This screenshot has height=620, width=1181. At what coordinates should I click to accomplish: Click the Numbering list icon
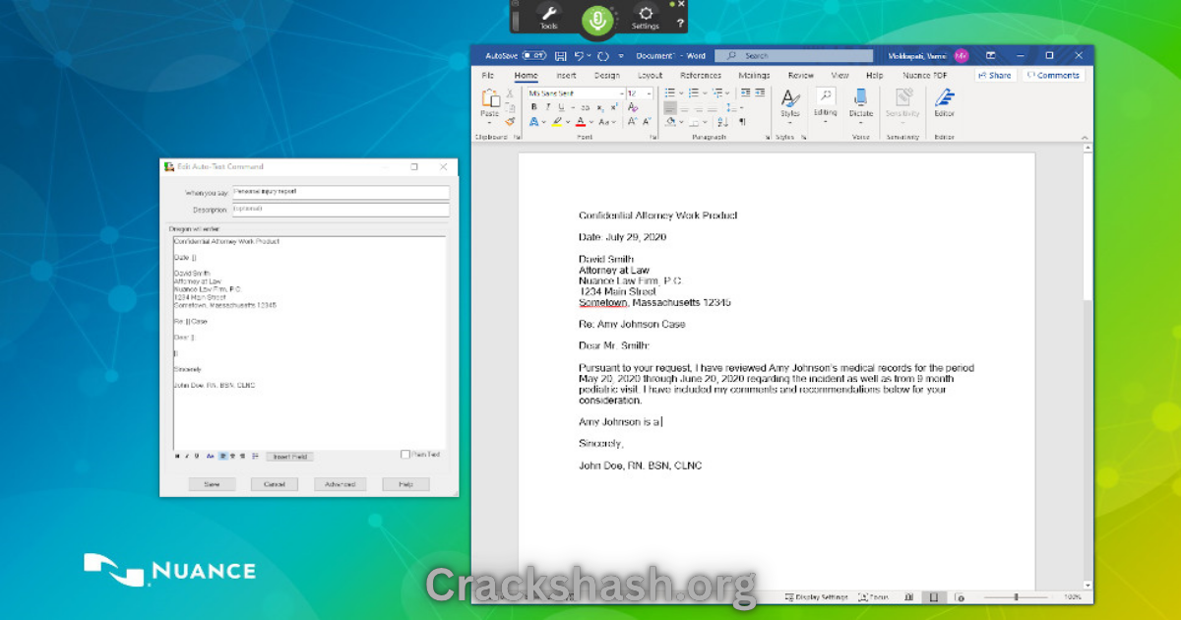point(693,93)
